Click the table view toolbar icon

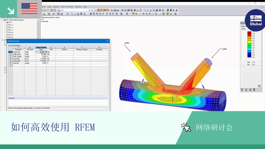pos(55,10)
